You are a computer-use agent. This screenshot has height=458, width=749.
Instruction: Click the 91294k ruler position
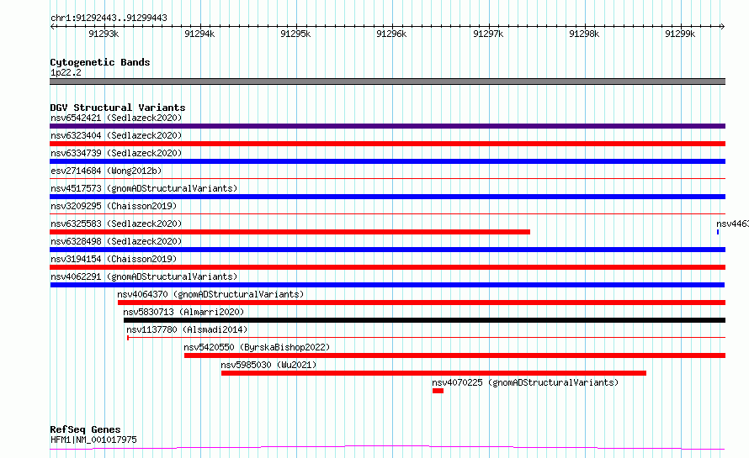(199, 34)
